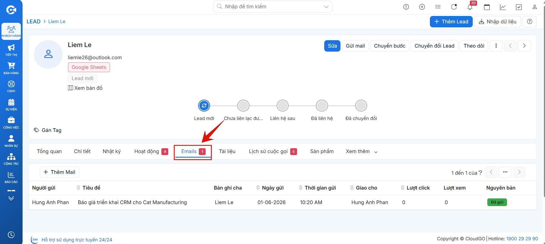
Task: Click the LEAD breadcrumb link
Action: pos(33,22)
